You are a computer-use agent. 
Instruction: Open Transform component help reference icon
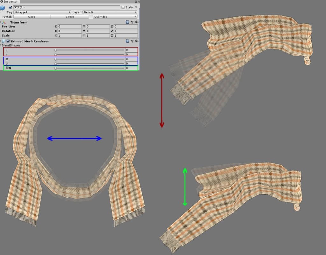pyautogui.click(x=127, y=22)
